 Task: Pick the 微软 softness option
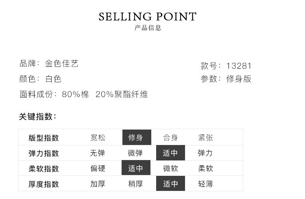point(170,169)
